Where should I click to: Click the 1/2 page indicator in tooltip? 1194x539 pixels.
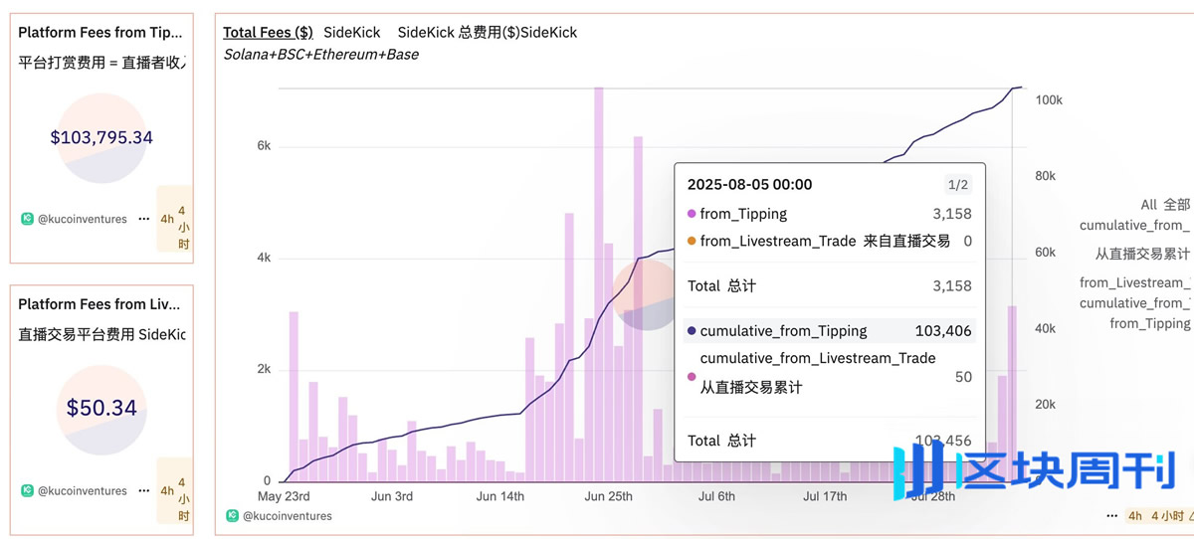click(x=957, y=185)
